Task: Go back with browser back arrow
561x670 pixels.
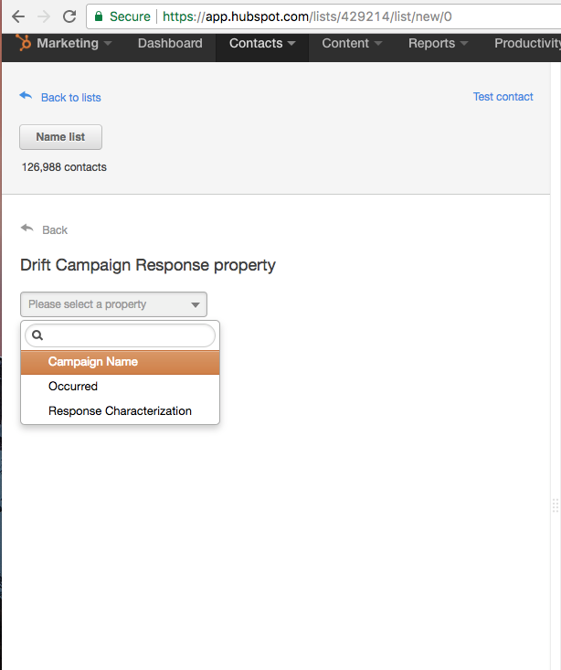Action: (x=18, y=16)
